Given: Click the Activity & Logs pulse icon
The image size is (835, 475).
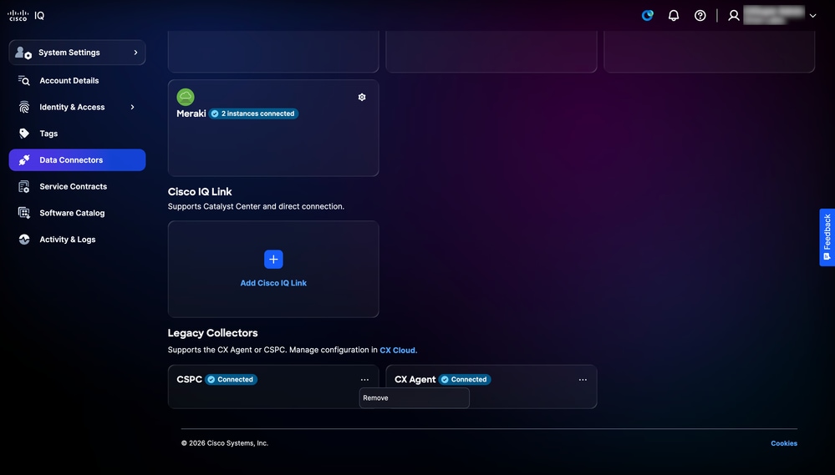Looking at the screenshot, I should 24,240.
